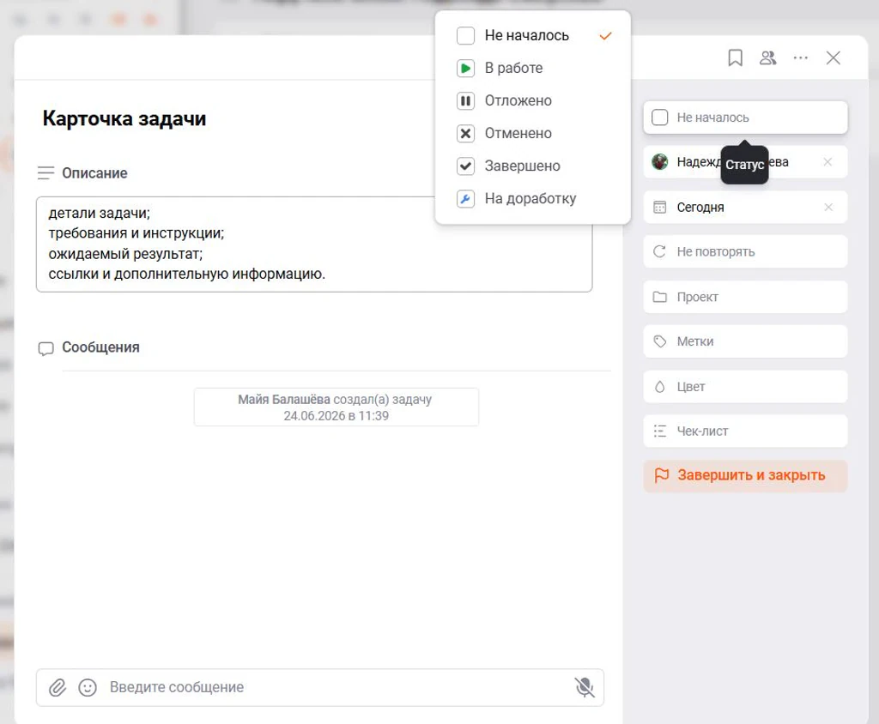Open the 'Цвет' color picker field
Screen dimensions: 879x724
click(x=745, y=387)
